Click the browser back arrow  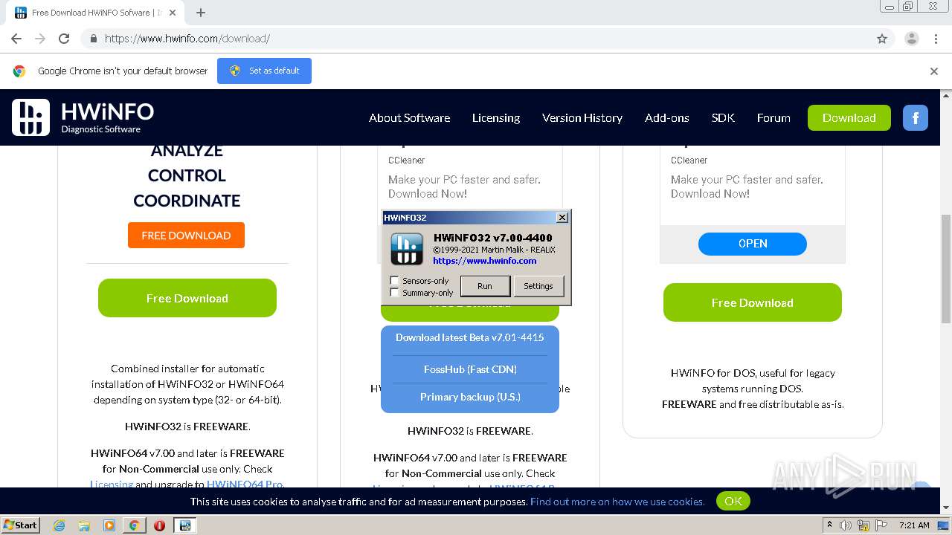(16, 39)
